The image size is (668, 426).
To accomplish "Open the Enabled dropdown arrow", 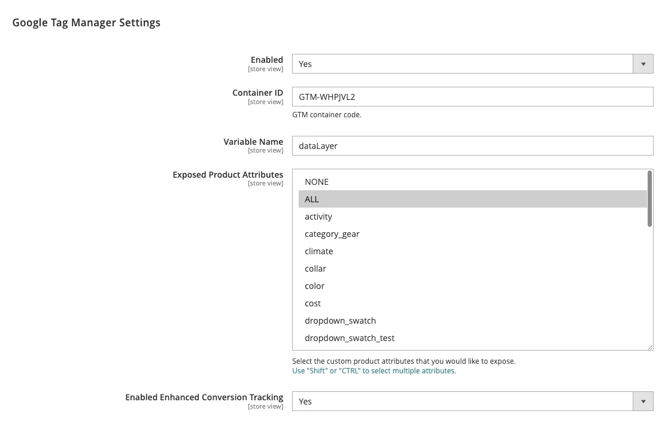I will [x=643, y=63].
